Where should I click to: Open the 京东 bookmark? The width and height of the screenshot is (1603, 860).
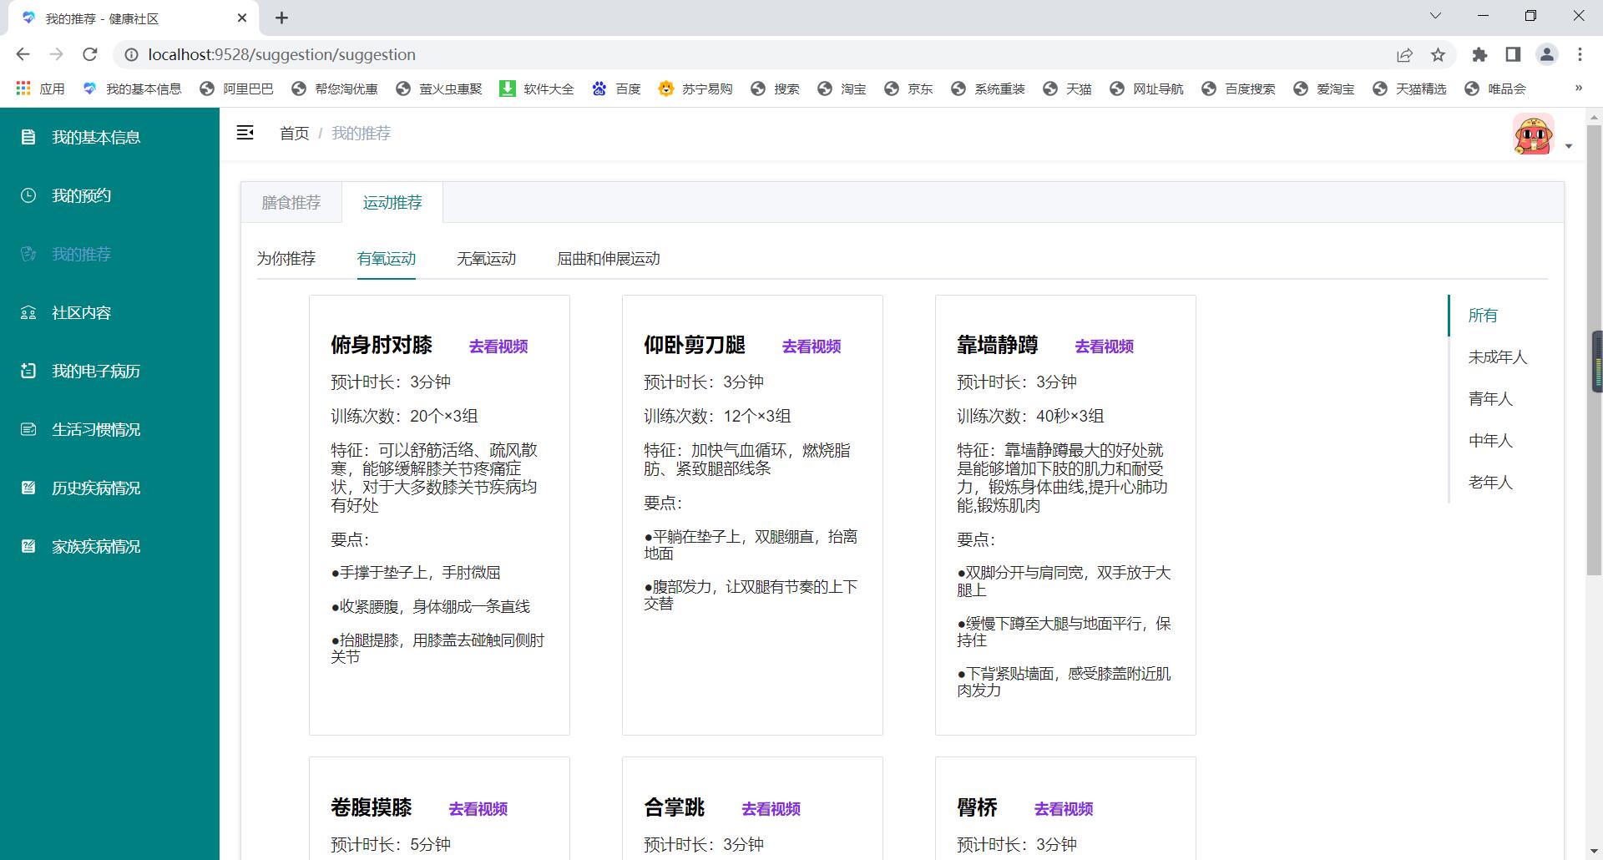tap(908, 89)
